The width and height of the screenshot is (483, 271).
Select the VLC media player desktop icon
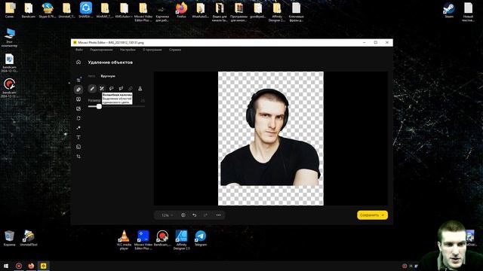click(x=124, y=239)
